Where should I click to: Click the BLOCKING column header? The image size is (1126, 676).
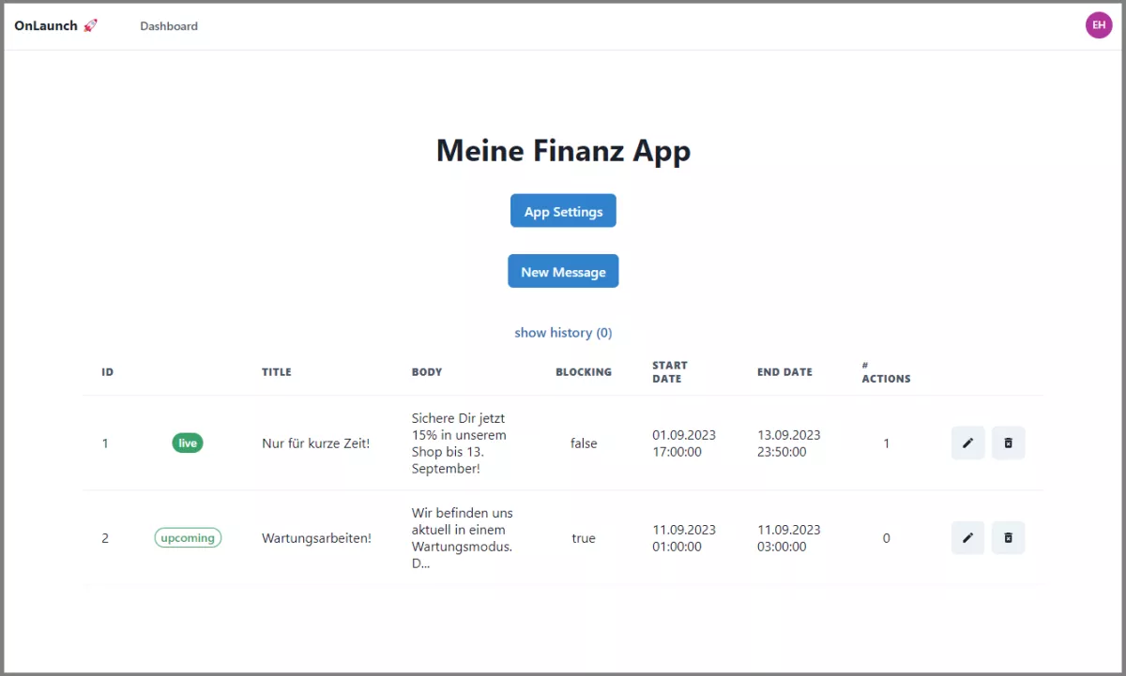tap(583, 371)
